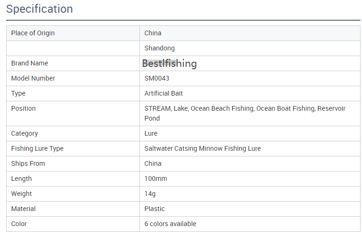Click Saltwater Catsing Minnow Fishing Lure text

pyautogui.click(x=202, y=148)
